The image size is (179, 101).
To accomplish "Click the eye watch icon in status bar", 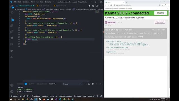I will tap(20, 96).
